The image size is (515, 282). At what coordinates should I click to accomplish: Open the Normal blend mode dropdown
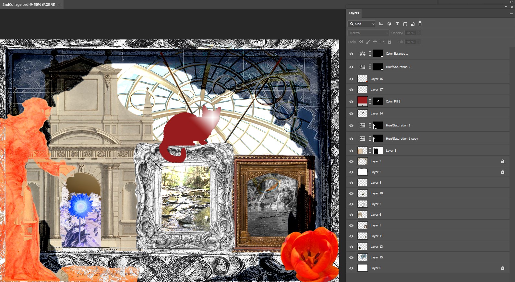pyautogui.click(x=368, y=33)
